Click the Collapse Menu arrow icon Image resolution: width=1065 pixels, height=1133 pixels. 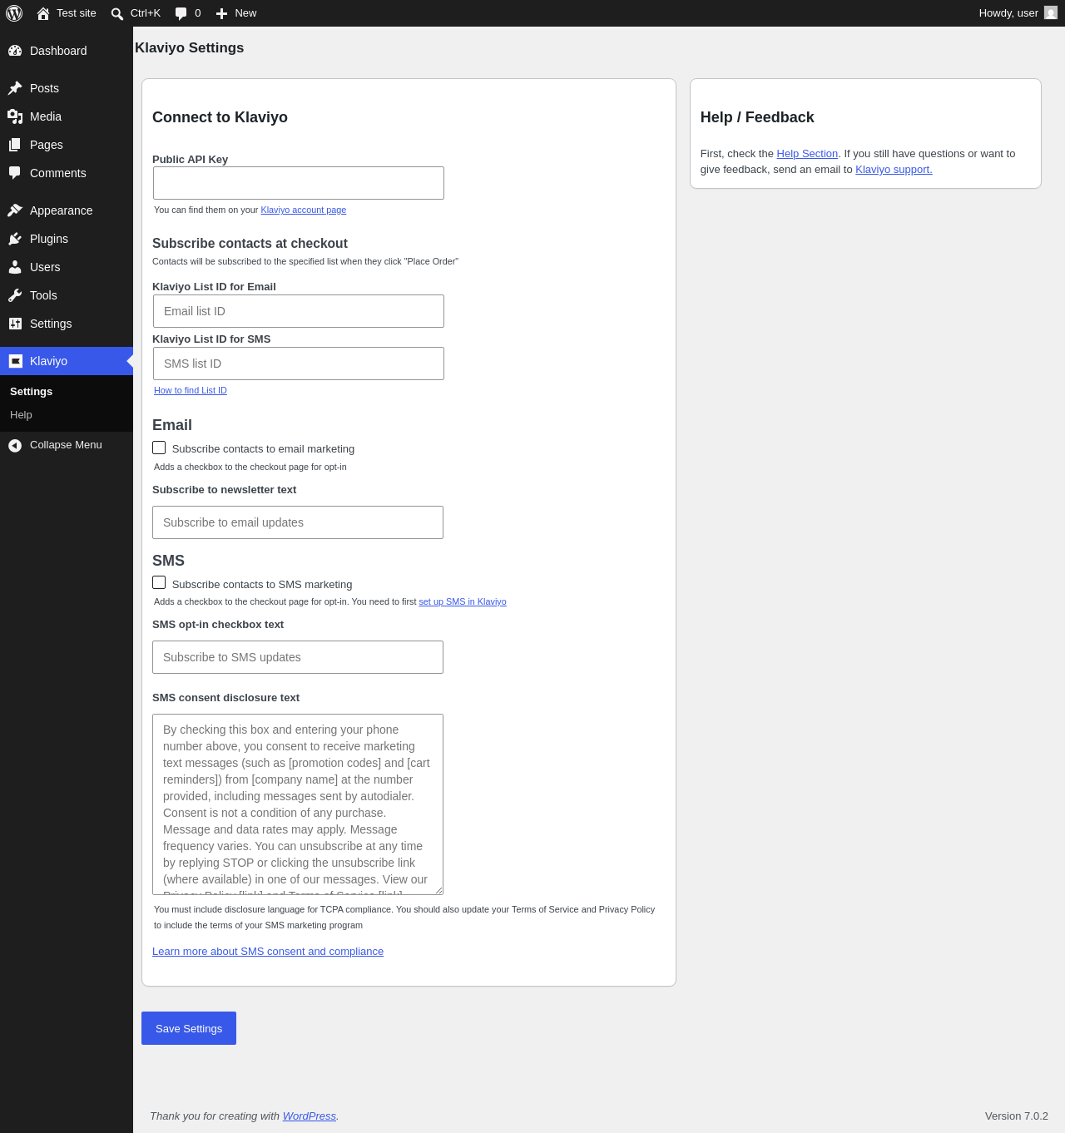[x=15, y=446]
